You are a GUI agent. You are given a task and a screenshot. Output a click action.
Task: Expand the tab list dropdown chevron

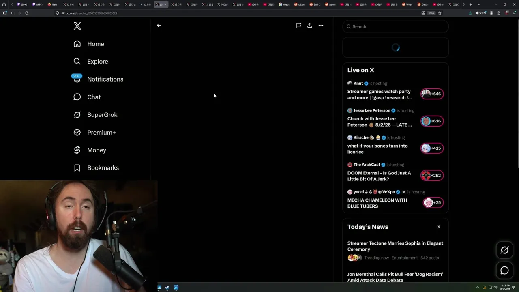[479, 4]
